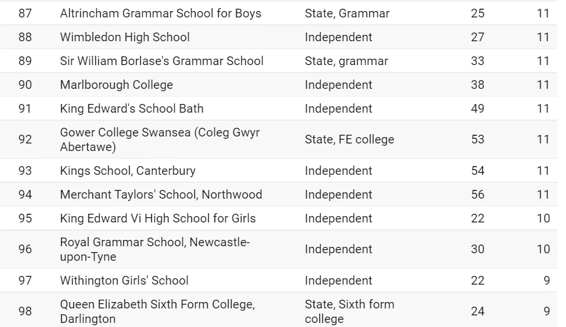Select value 38 in Marlborough College row
This screenshot has width=566, height=327.
(x=478, y=85)
